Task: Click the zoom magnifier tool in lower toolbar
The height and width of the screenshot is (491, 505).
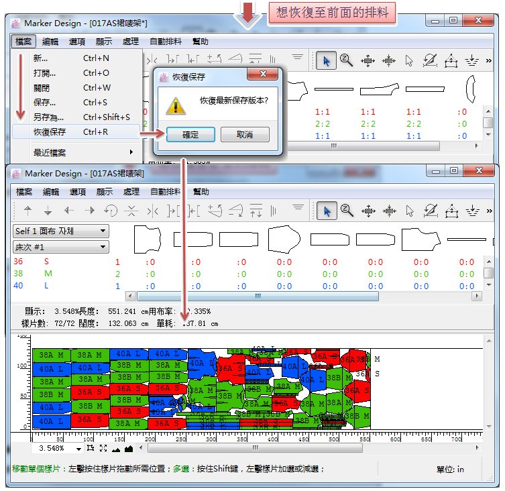Action: [347, 211]
